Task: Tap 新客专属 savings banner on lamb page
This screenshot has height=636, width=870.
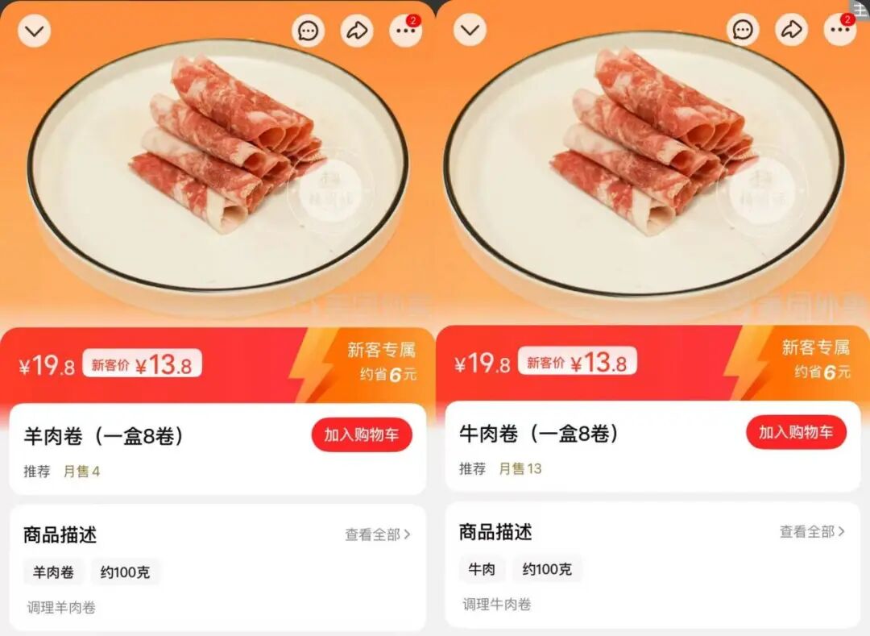Action: pos(382,362)
